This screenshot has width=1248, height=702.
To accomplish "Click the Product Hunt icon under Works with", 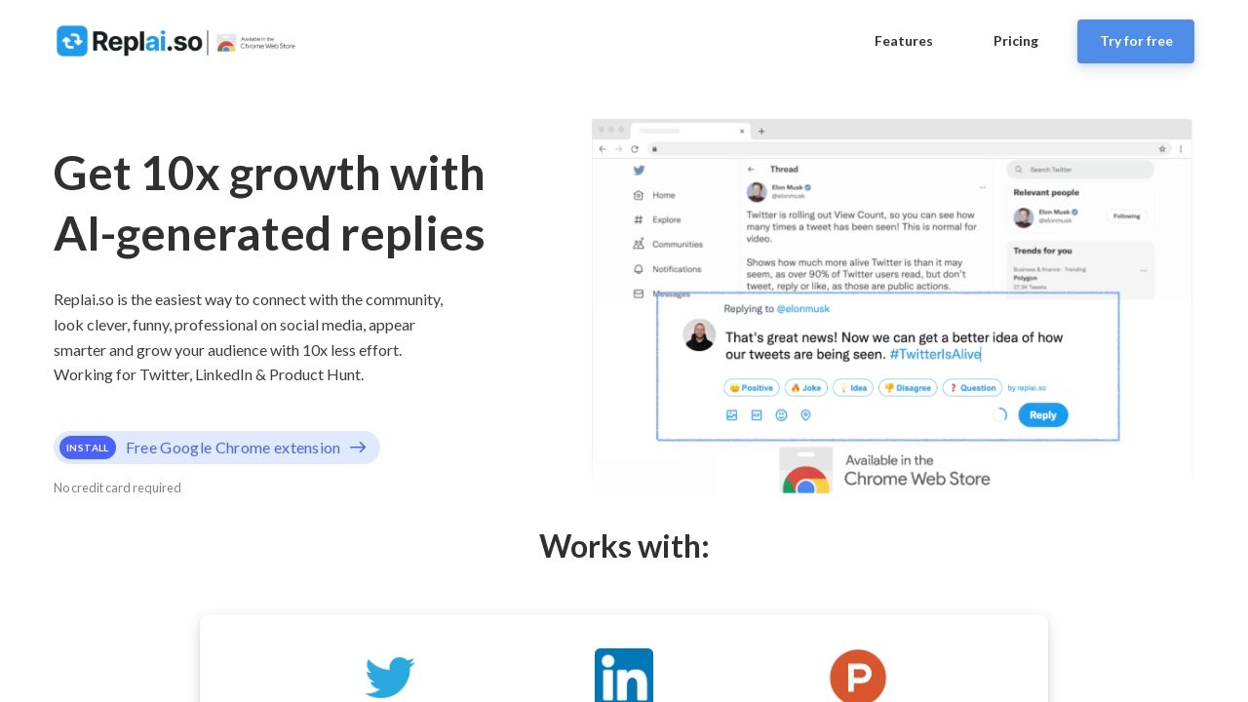I will point(858,676).
